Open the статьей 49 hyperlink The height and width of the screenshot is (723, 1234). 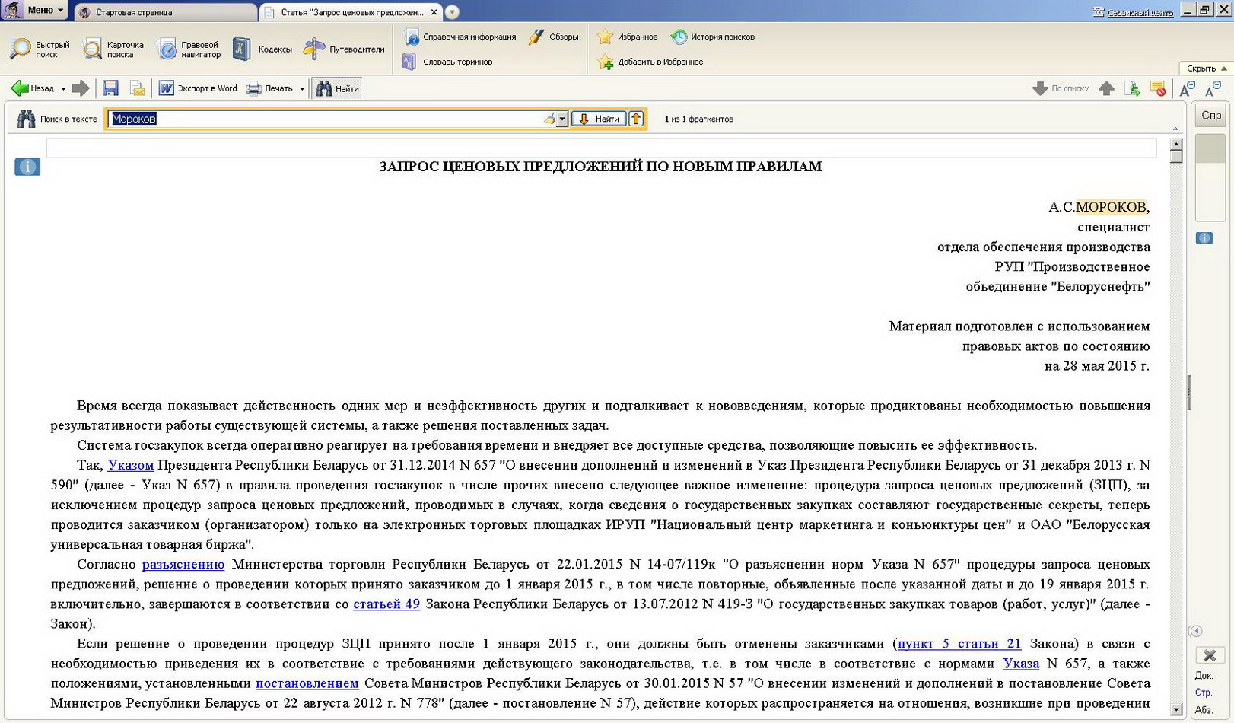point(386,604)
